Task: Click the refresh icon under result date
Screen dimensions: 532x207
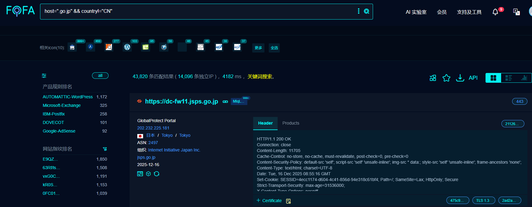Action: (157, 174)
